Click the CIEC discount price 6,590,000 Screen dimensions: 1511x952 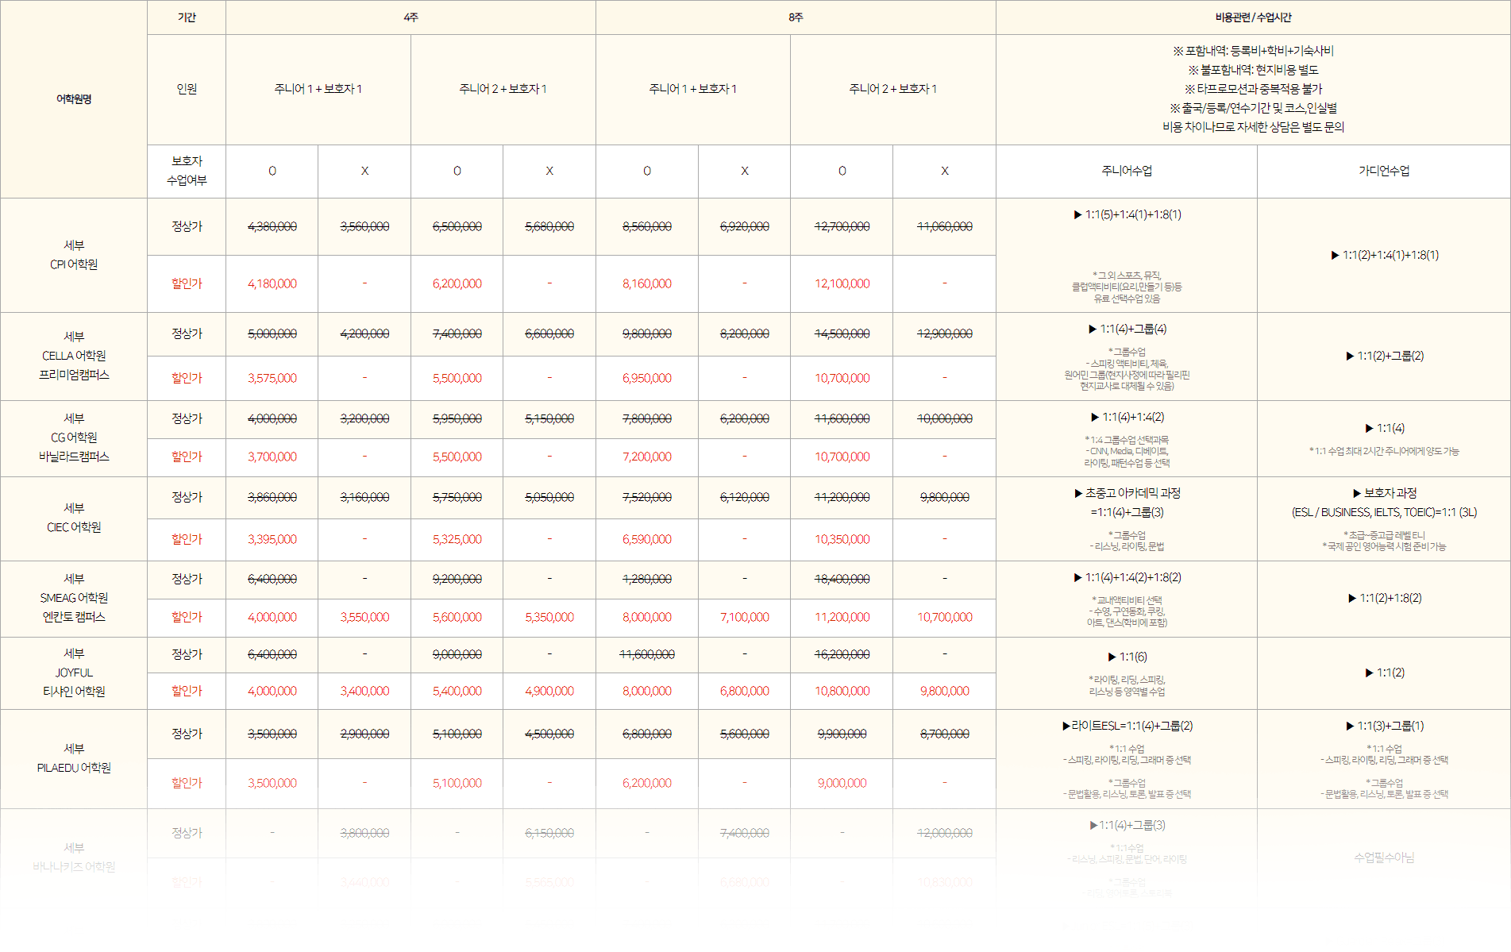[647, 539]
